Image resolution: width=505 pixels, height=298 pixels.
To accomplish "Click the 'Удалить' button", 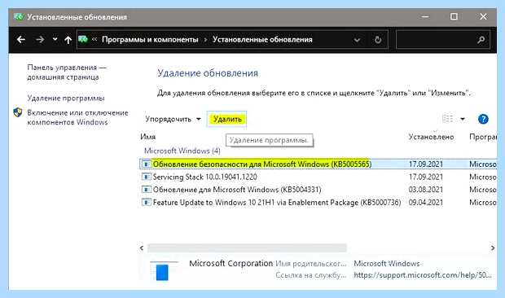I will [227, 119].
